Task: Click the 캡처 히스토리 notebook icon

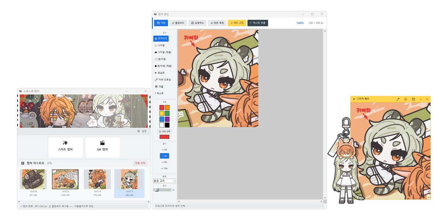Action: 23,163
